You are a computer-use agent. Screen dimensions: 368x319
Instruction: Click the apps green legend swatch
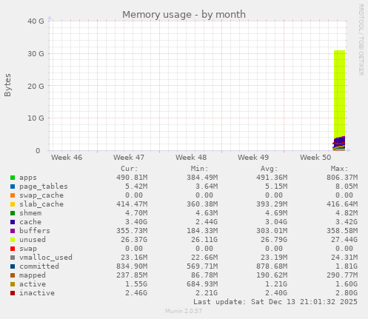(x=13, y=178)
